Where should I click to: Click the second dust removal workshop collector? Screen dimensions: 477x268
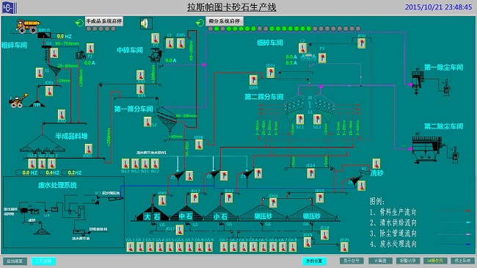[427, 148]
